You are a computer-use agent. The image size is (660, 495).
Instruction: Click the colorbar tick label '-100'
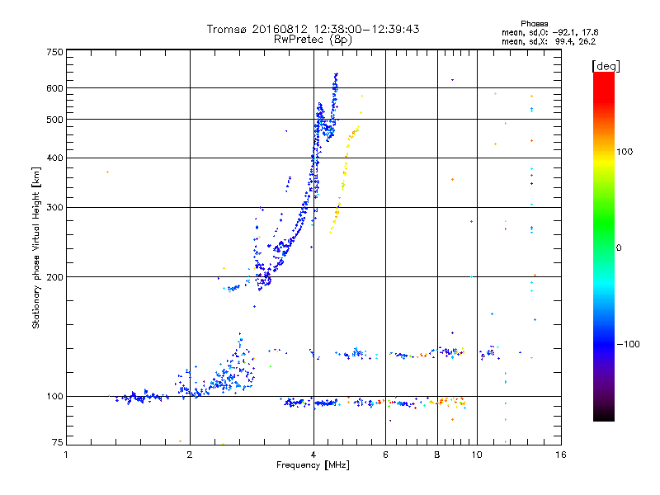point(628,344)
